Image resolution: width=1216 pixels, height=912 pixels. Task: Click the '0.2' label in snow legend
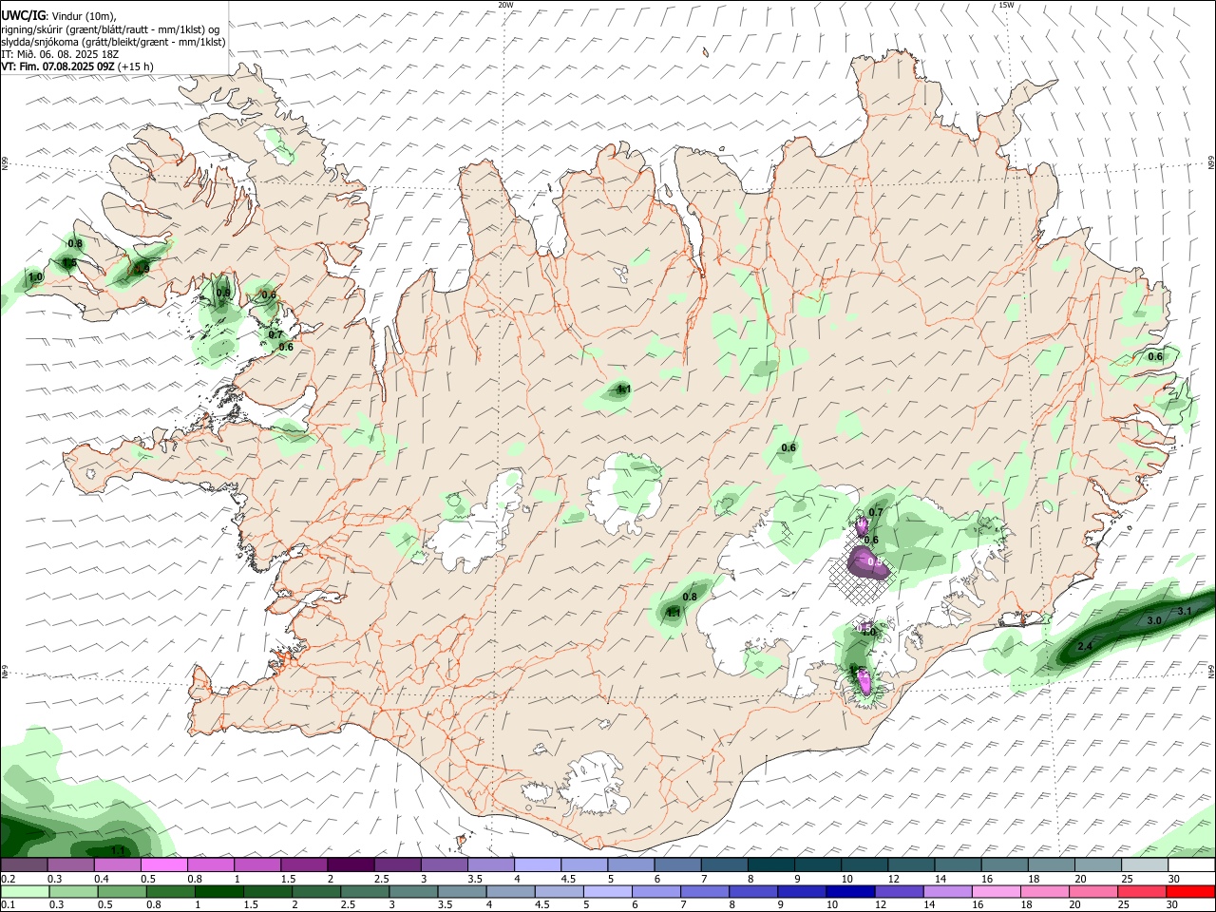pos(8,879)
